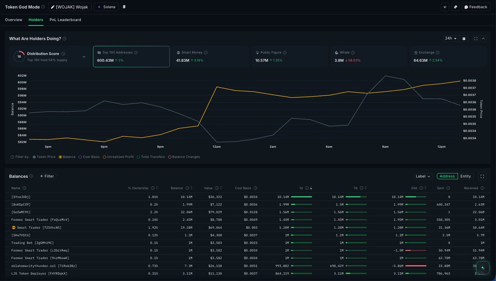This screenshot has height=281, width=496.
Task: Switch to the Overview tab
Action: coord(14,20)
